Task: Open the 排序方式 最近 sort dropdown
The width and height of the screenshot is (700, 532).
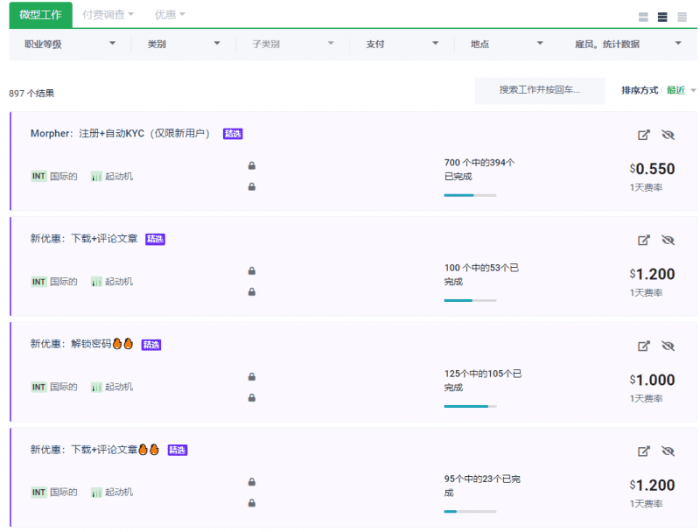Action: (678, 89)
